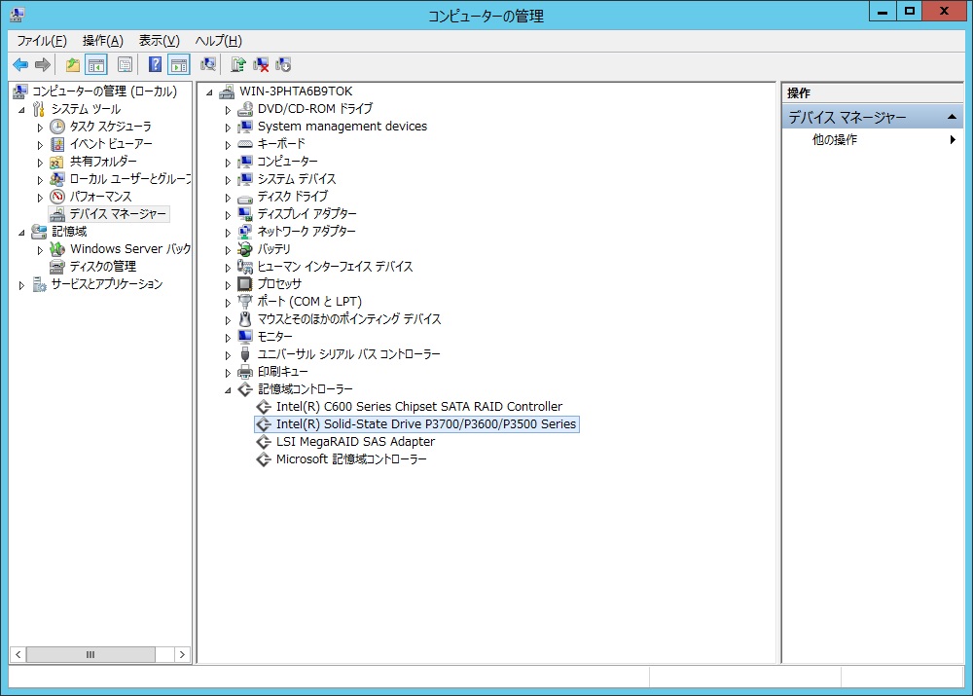The height and width of the screenshot is (696, 973).
Task: Collapse the 記憶域コントローラー node
Action: (229, 389)
